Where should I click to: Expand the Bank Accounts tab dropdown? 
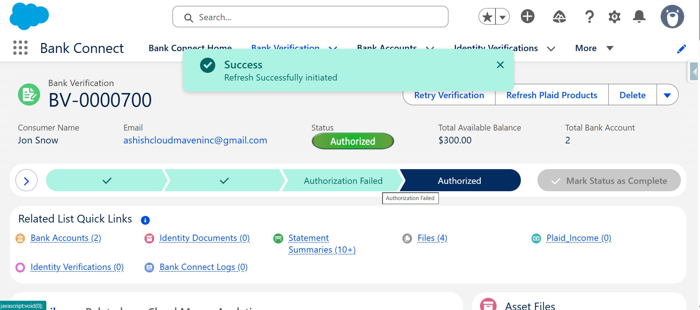(430, 48)
